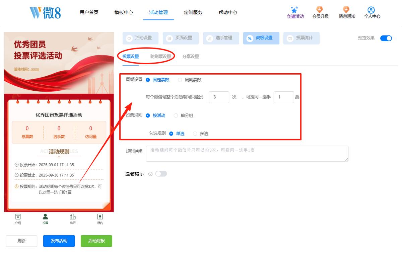
Task: Open 活动管理 in top navigation
Action: pyautogui.click(x=158, y=13)
